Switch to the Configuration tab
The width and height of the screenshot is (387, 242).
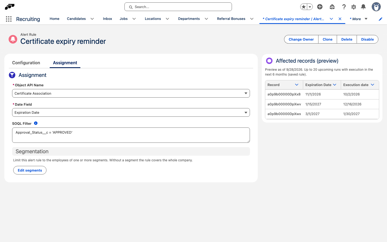point(26,63)
